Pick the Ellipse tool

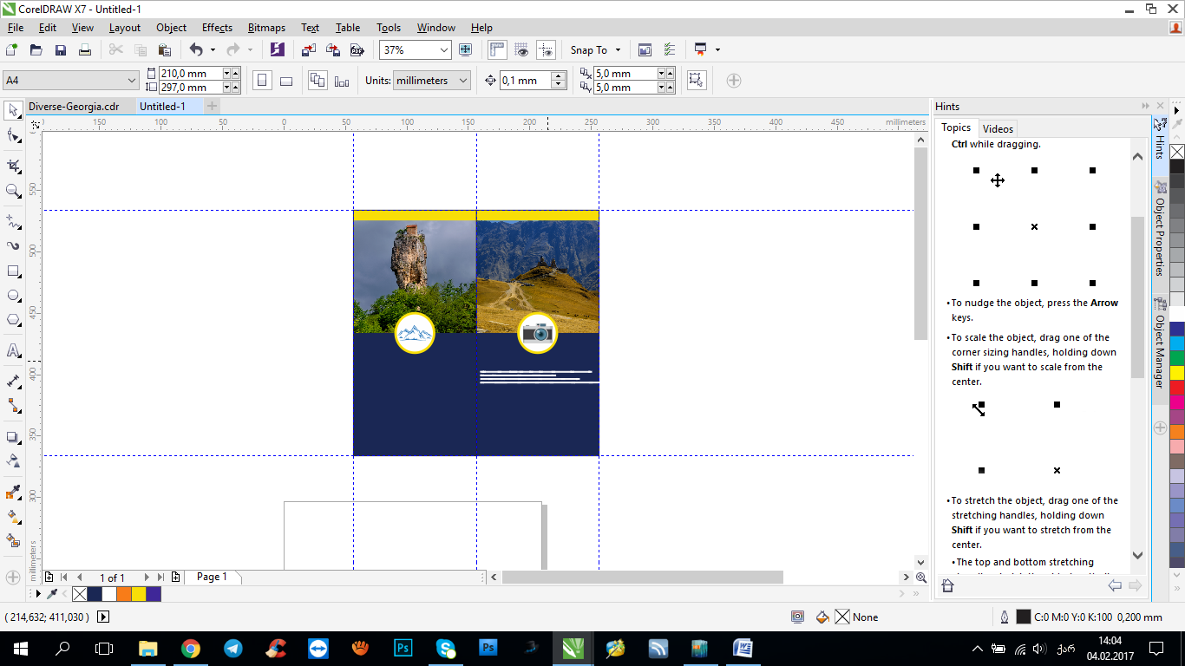13,296
